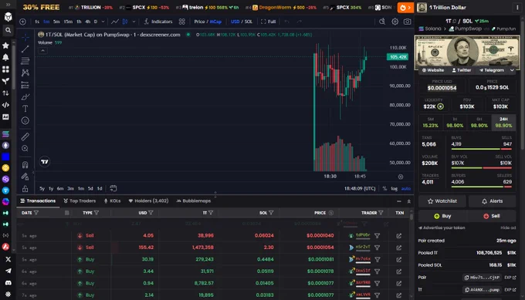Toggle auto scale on chart
The width and height of the screenshot is (525, 300).
pyautogui.click(x=406, y=189)
